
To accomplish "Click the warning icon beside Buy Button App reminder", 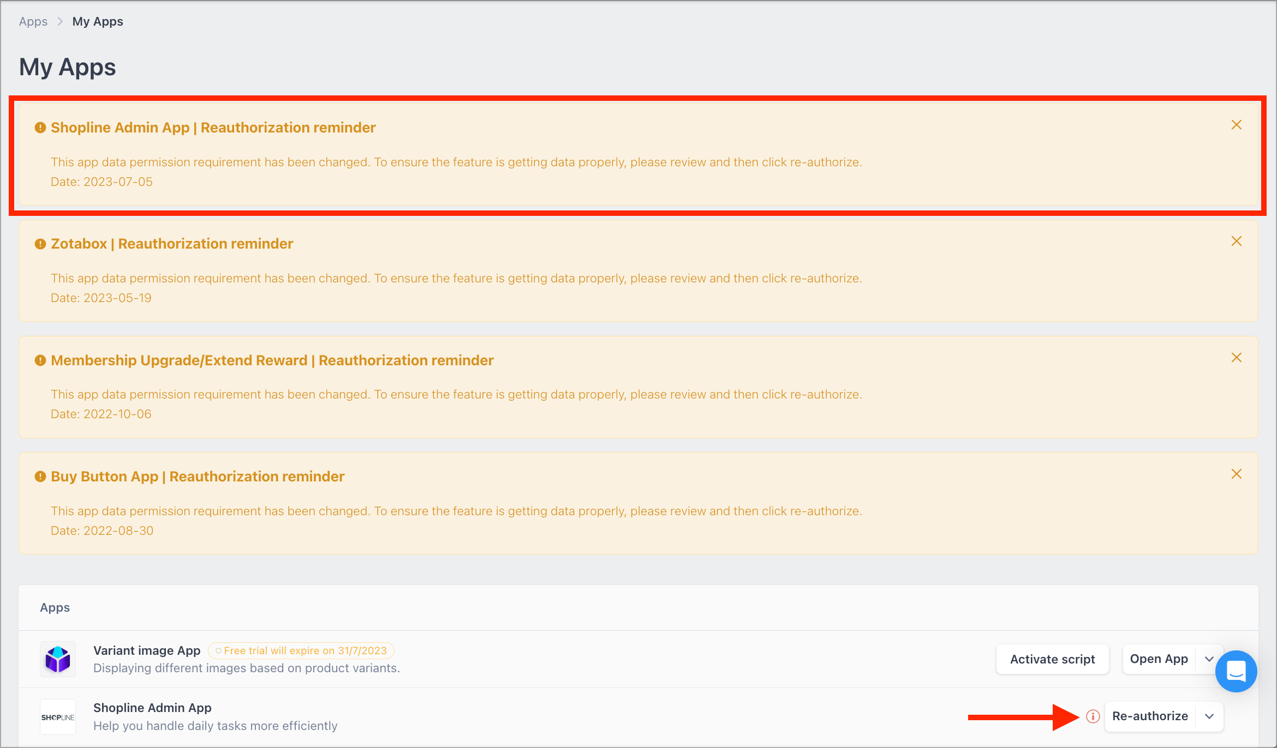I will pyautogui.click(x=40, y=476).
